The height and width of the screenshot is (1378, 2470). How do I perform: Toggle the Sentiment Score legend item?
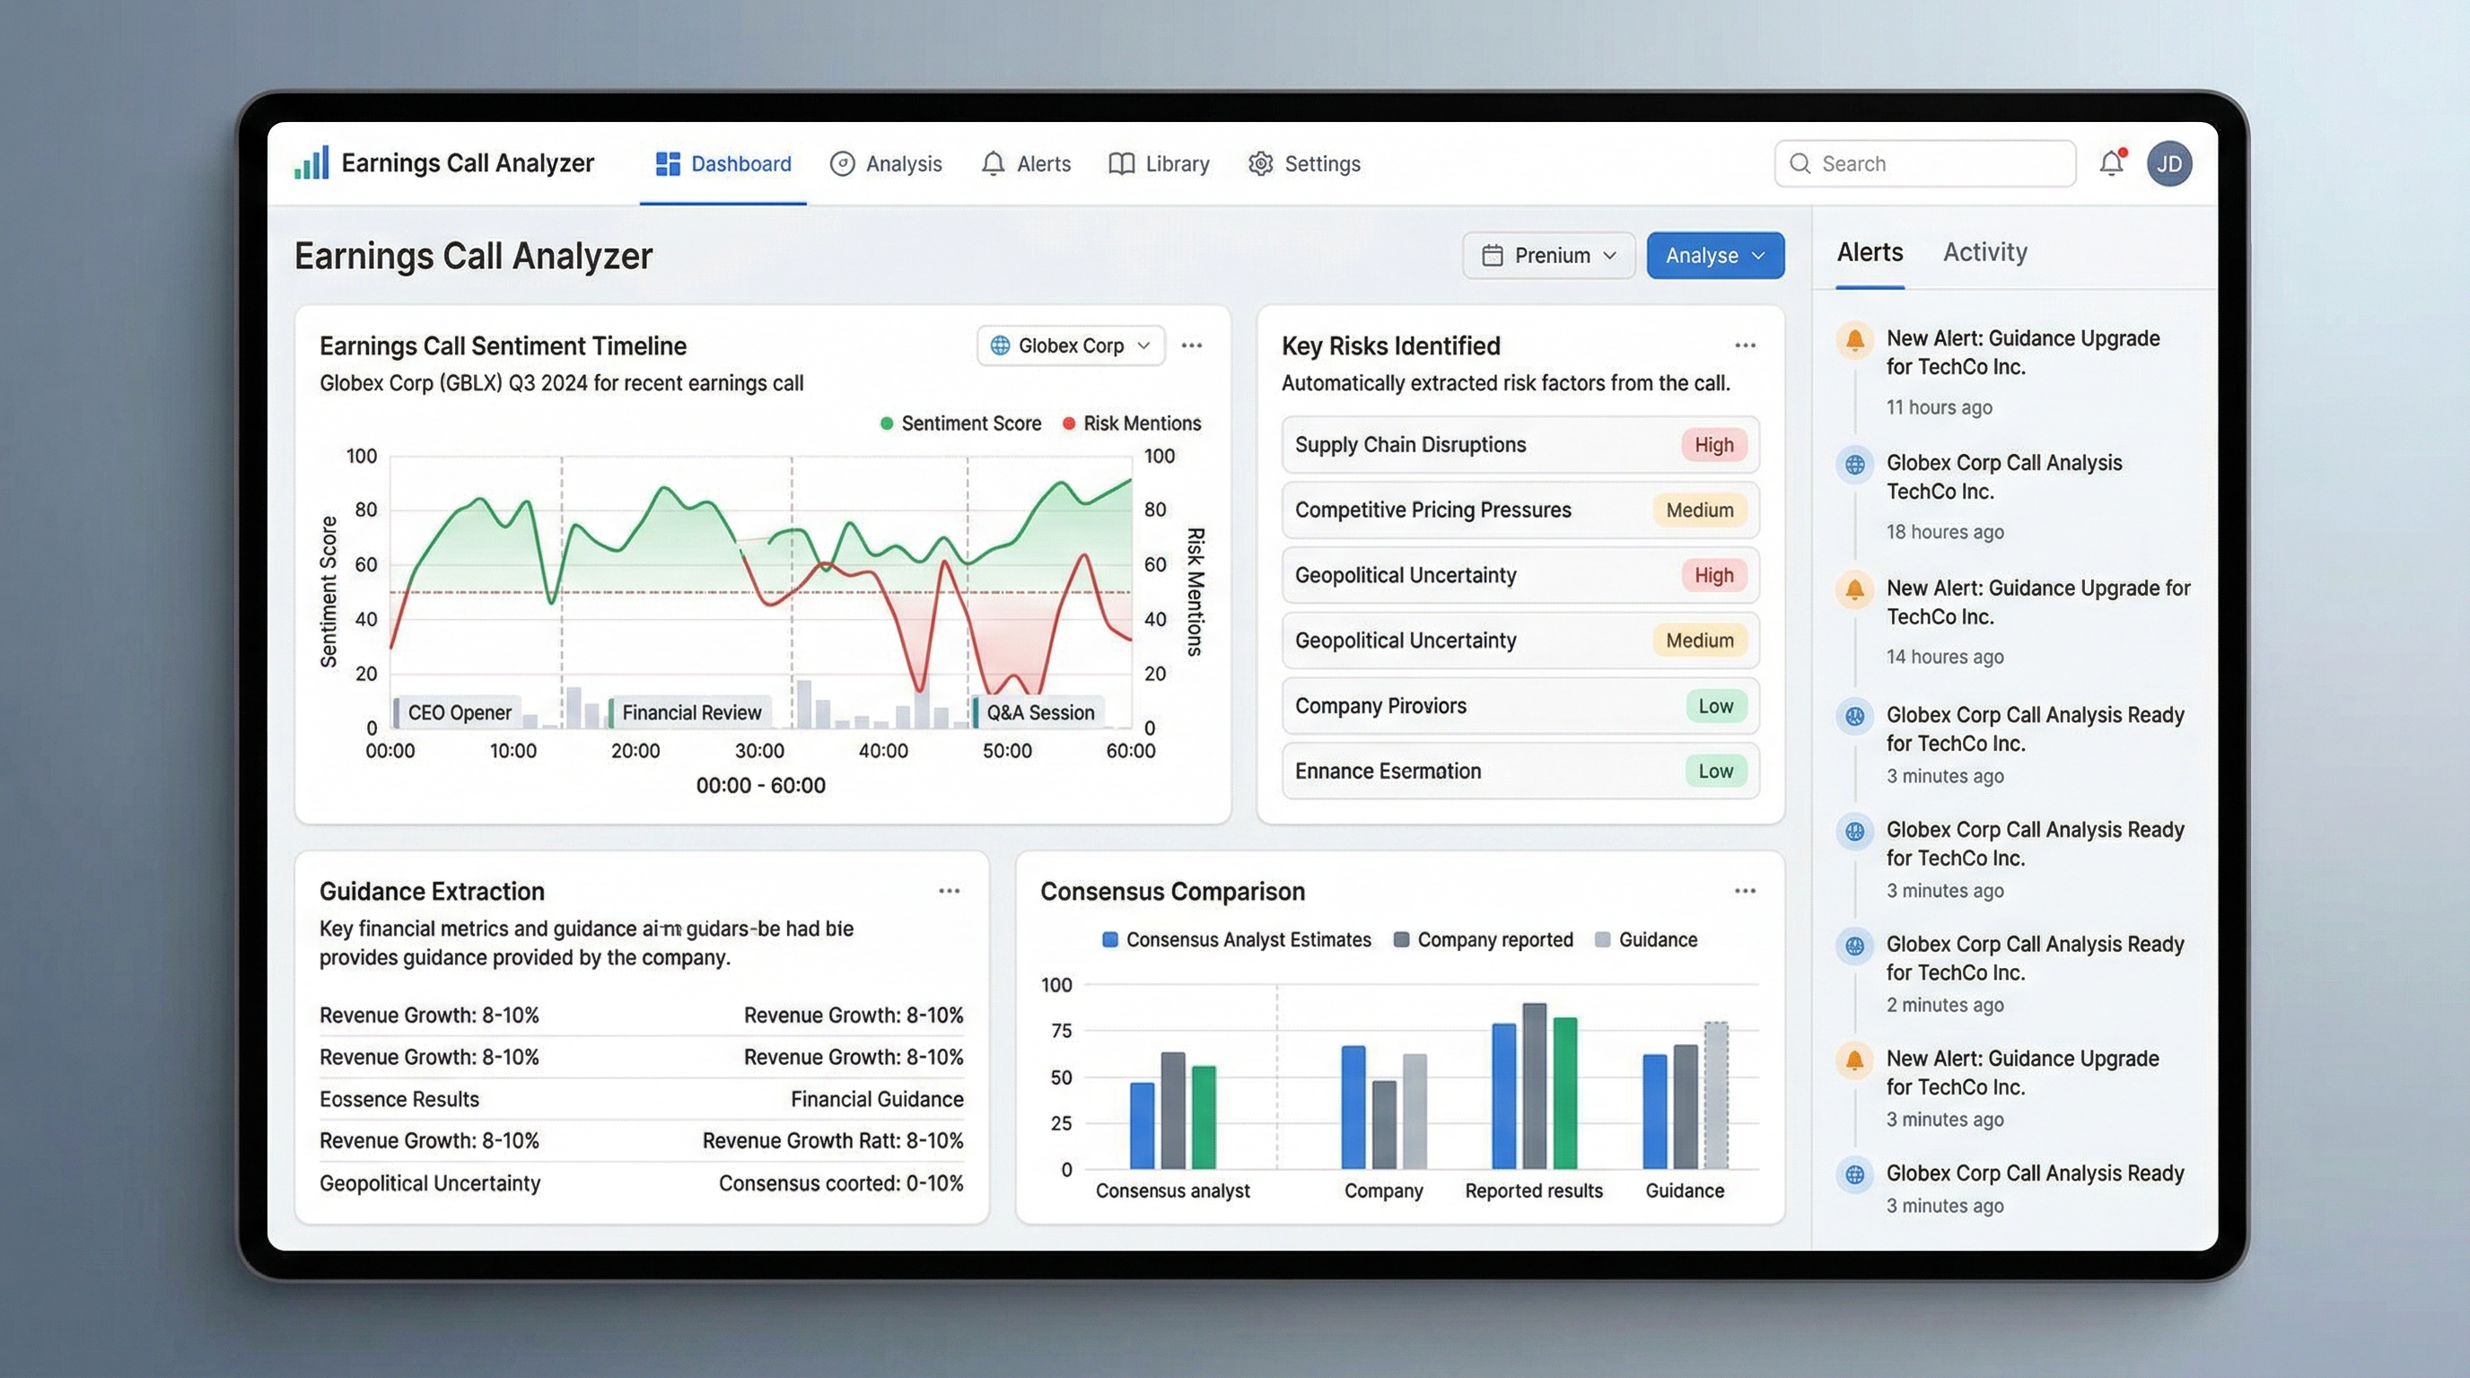[x=959, y=423]
